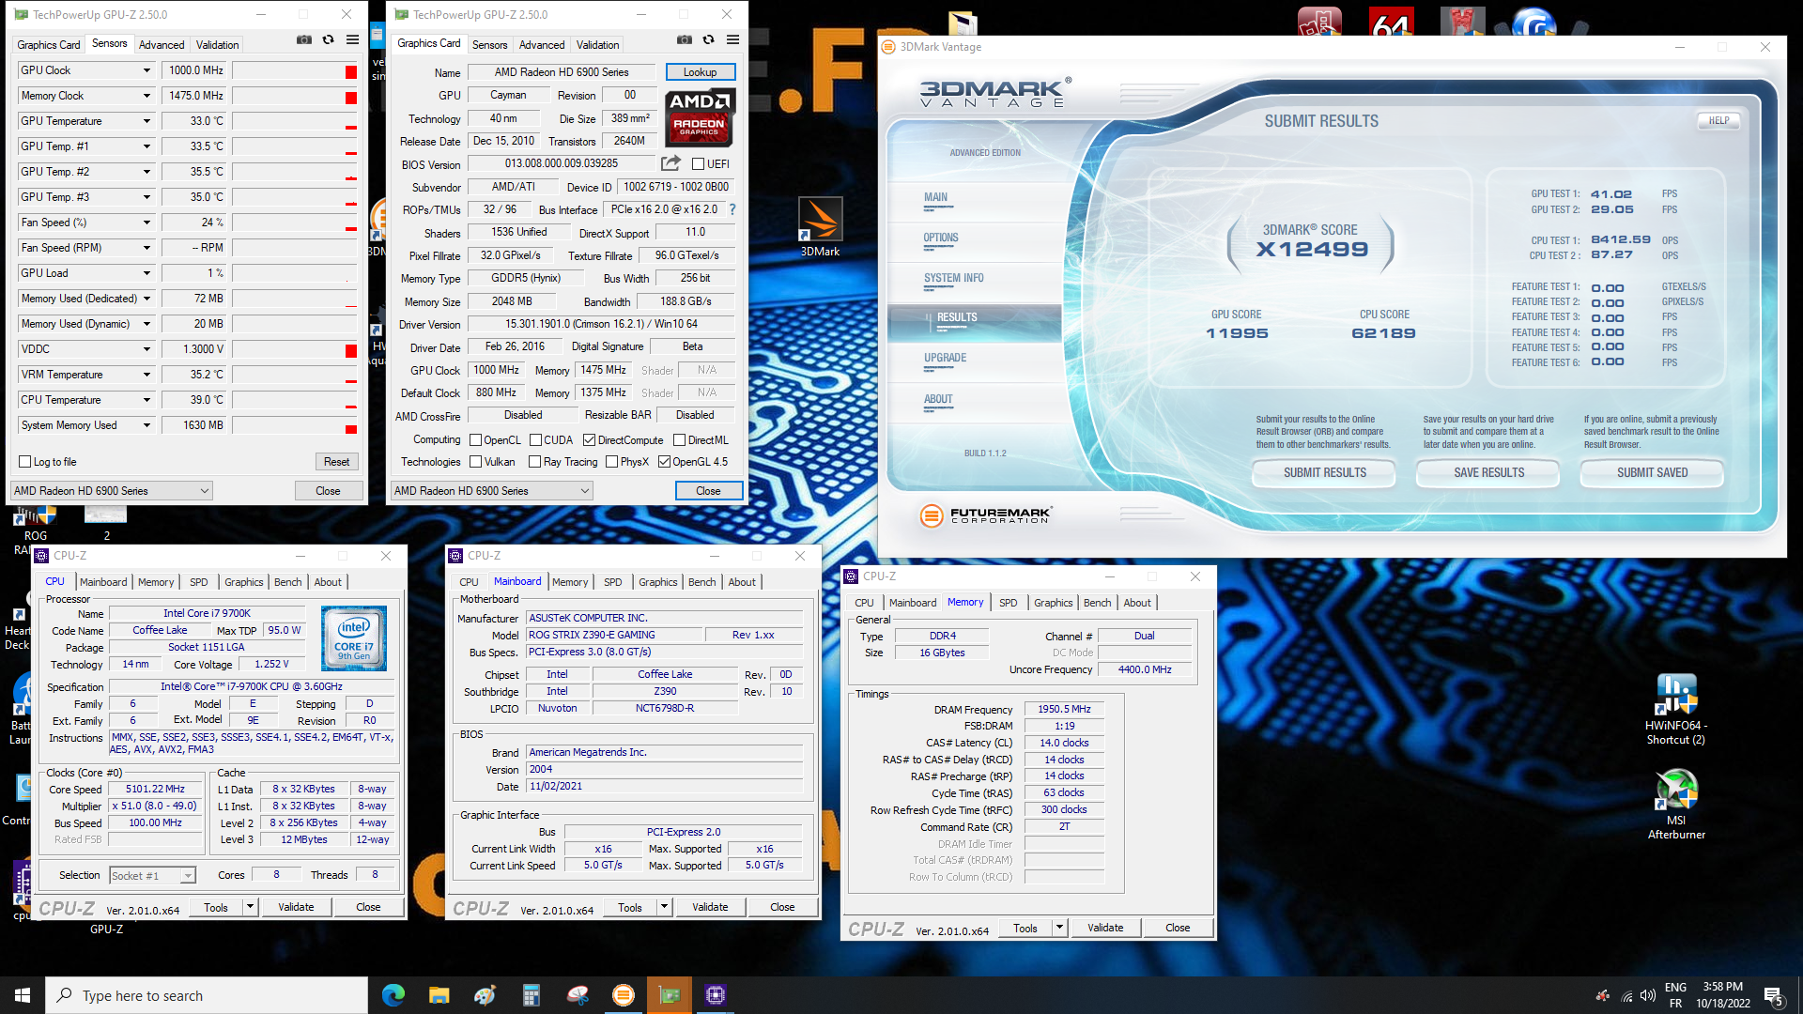
Task: Click the AMD Radeon Graphics logo
Action: coord(700,117)
